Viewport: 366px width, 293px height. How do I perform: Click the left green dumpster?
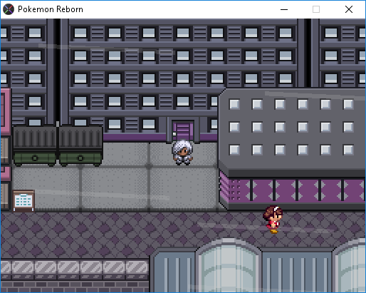pos(35,145)
